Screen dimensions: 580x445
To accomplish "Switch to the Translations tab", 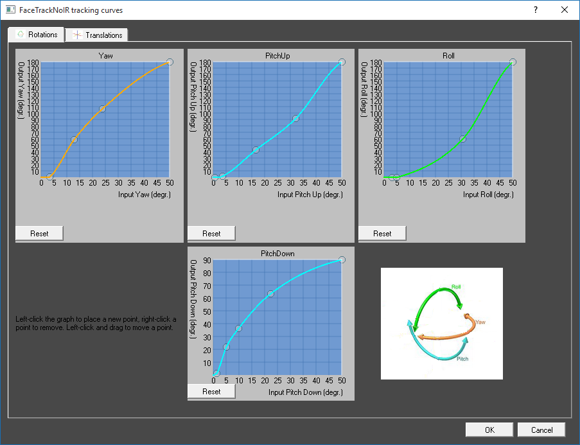I will pyautogui.click(x=97, y=35).
